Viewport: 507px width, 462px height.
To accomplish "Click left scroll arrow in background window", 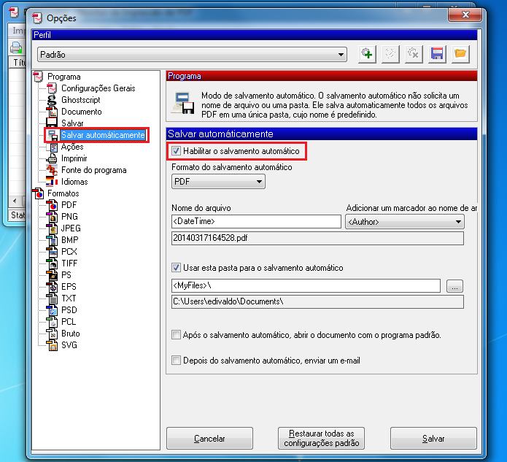I will pos(15,201).
